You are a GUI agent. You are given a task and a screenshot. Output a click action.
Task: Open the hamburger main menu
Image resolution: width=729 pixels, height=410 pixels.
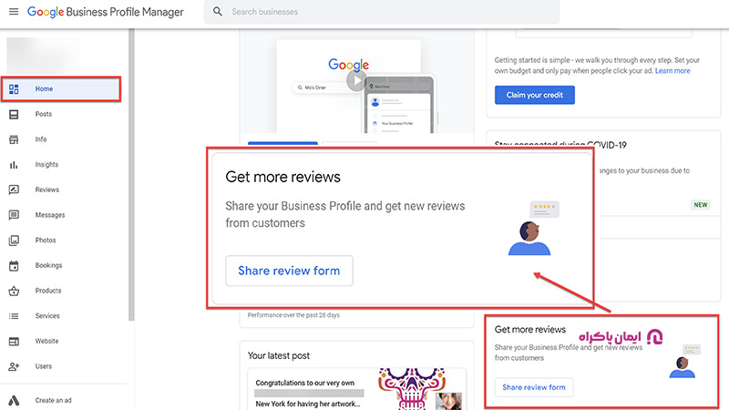pyautogui.click(x=14, y=12)
